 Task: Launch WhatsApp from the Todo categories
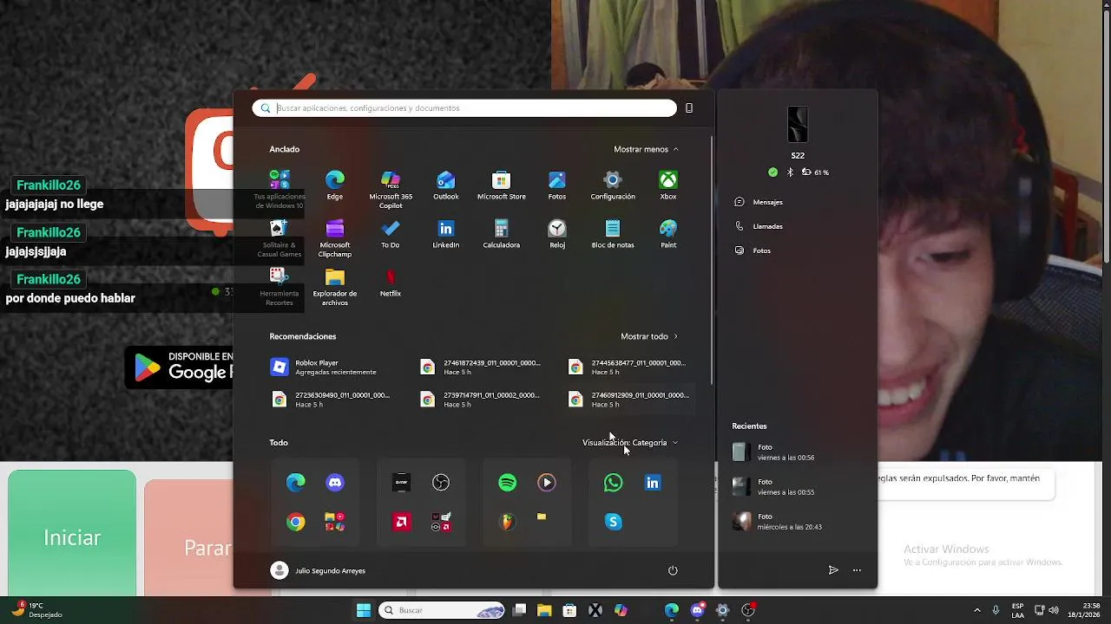[x=614, y=483]
